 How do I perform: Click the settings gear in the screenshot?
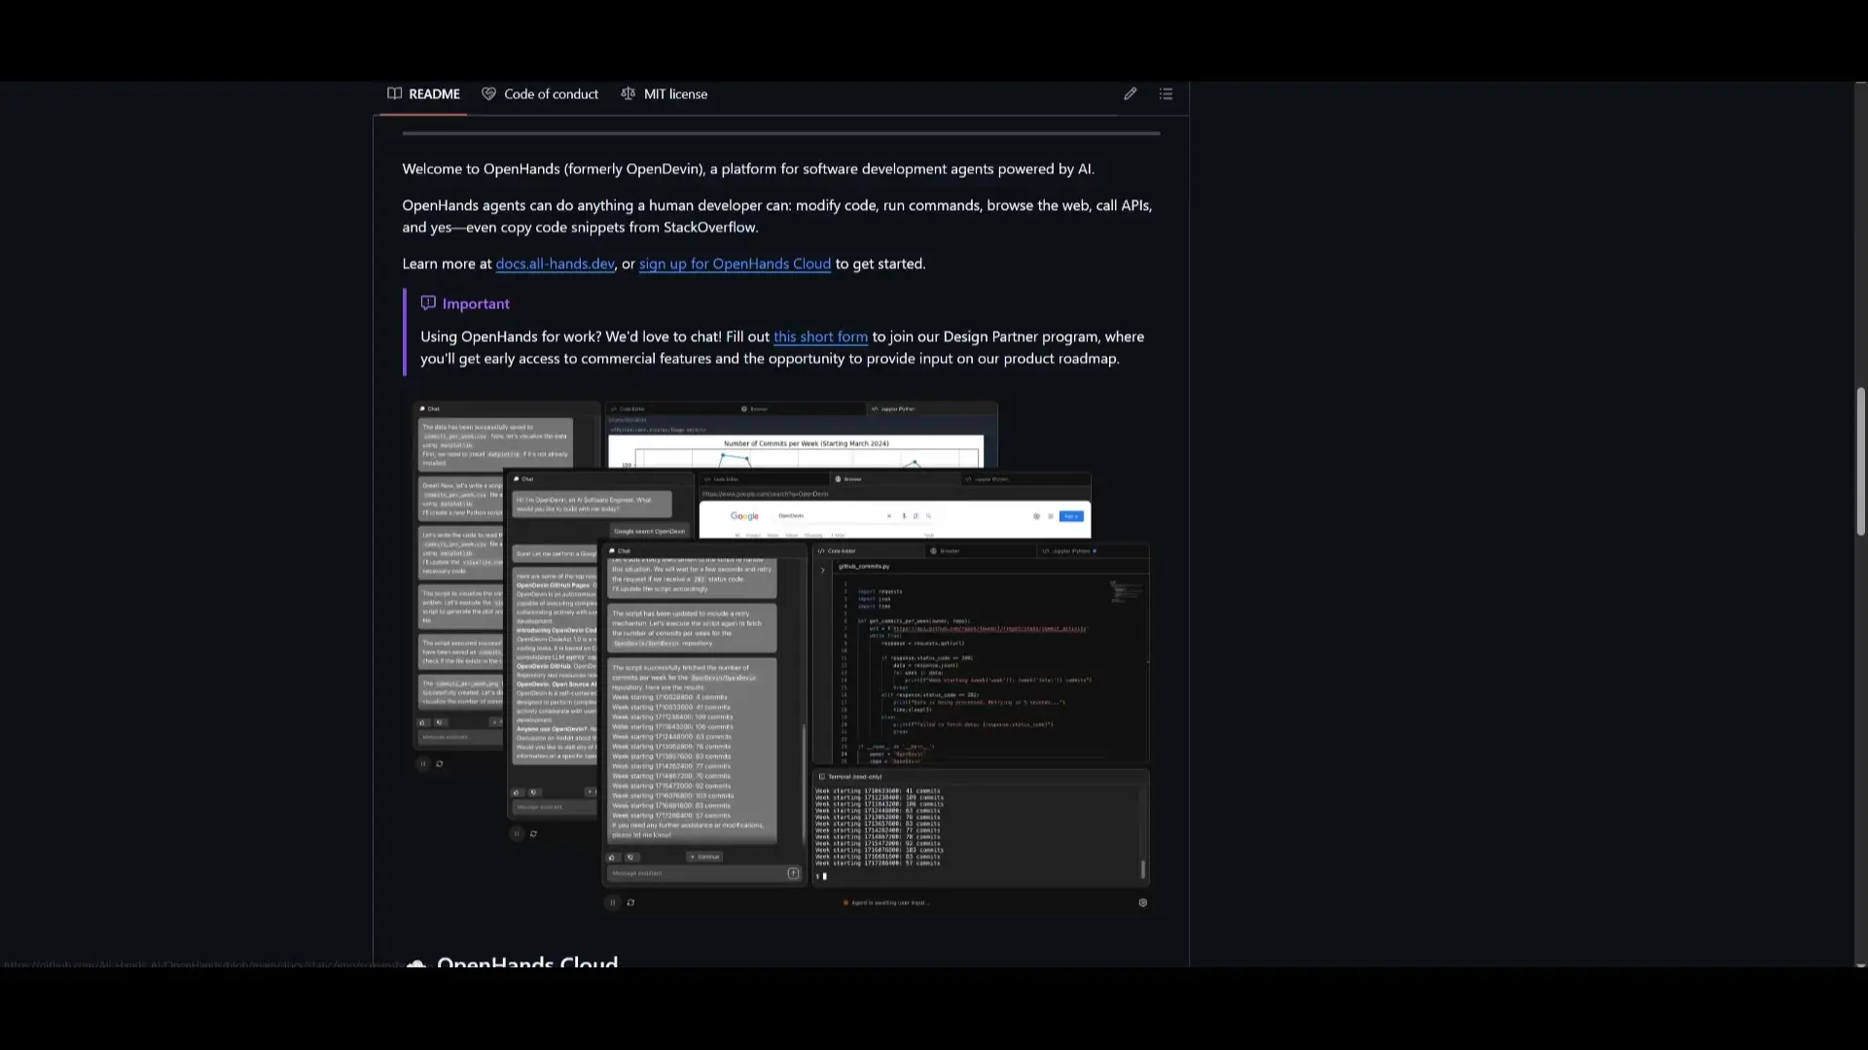click(1143, 903)
